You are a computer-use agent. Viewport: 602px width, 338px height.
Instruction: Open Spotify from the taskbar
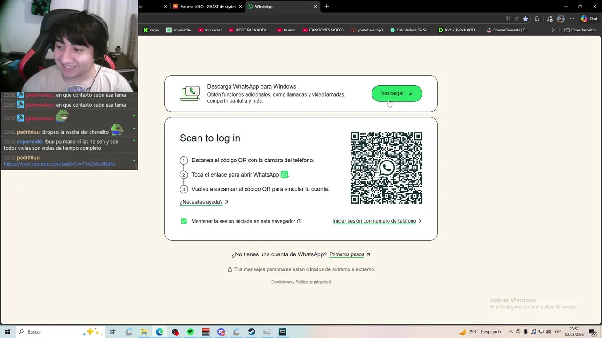coord(190,332)
